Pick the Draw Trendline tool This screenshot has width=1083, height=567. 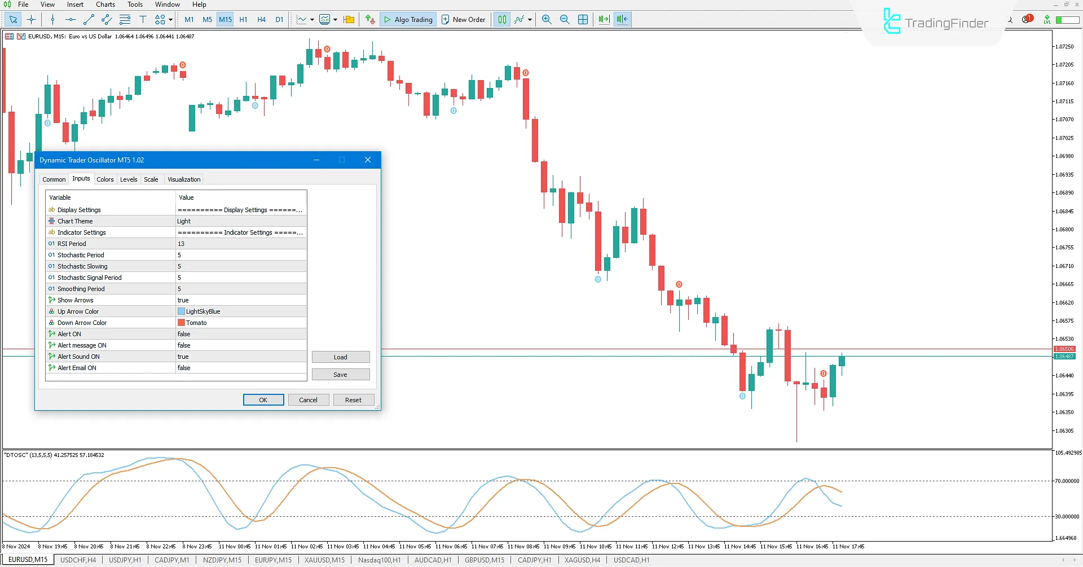point(88,19)
